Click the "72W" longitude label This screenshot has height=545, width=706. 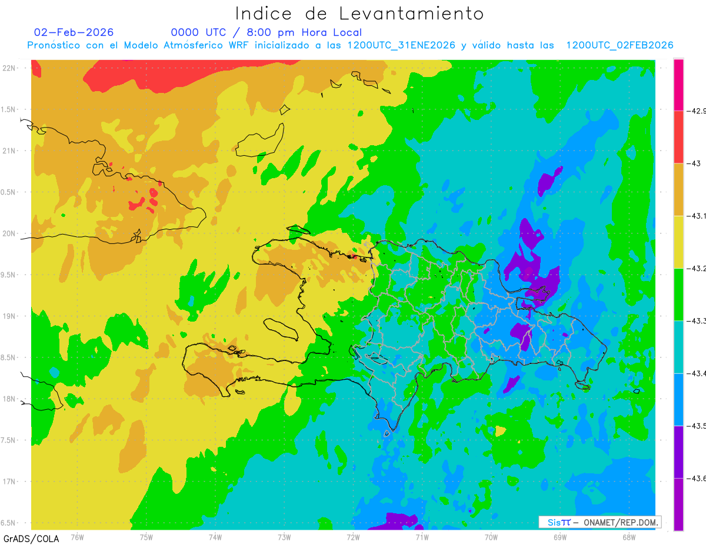pyautogui.click(x=353, y=537)
